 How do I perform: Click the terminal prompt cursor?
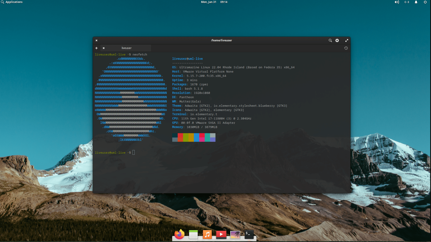134,152
